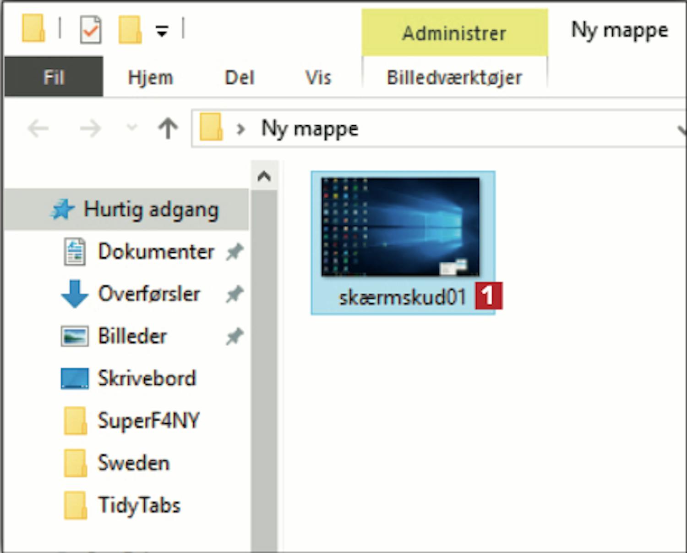
Task: Click the Skrivebord desktop icon
Action: pyautogui.click(x=75, y=378)
